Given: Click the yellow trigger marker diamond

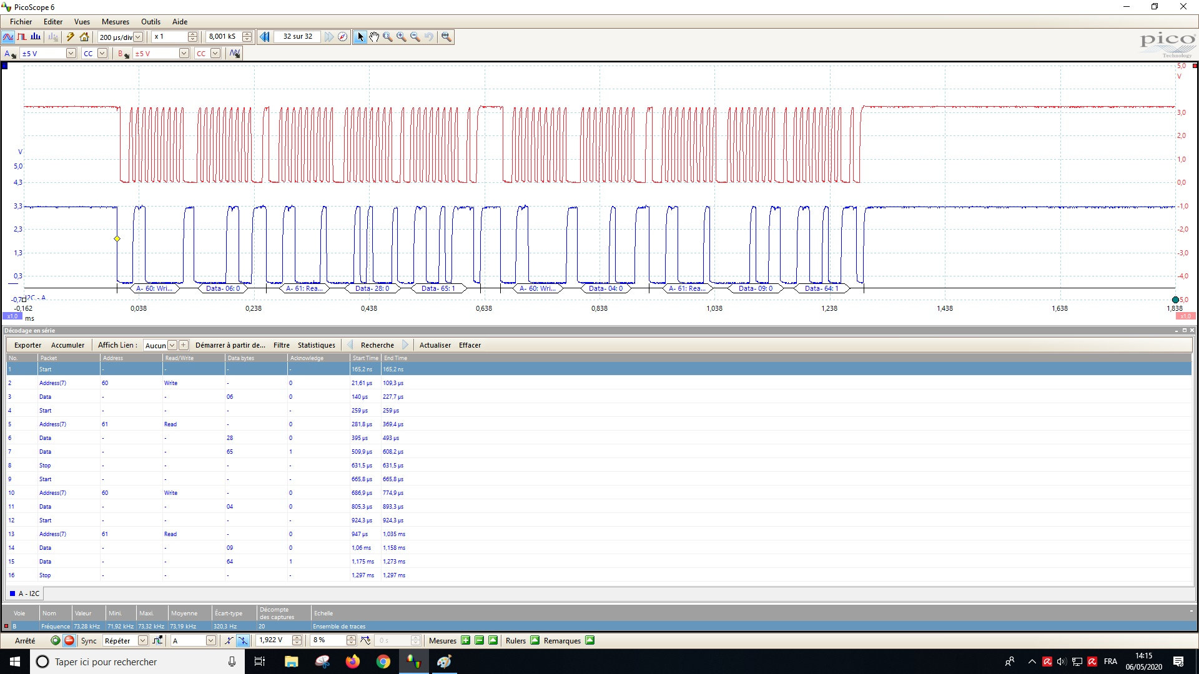Looking at the screenshot, I should 117,239.
